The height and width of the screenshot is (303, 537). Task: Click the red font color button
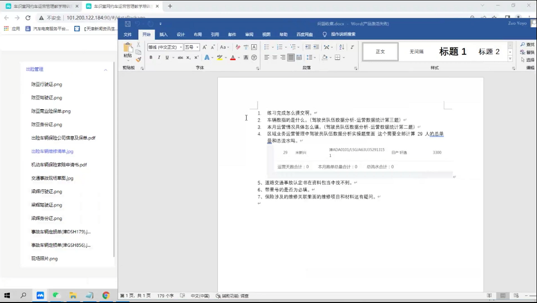[x=233, y=58]
